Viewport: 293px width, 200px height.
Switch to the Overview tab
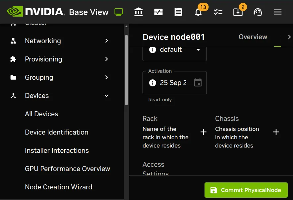[x=253, y=37]
